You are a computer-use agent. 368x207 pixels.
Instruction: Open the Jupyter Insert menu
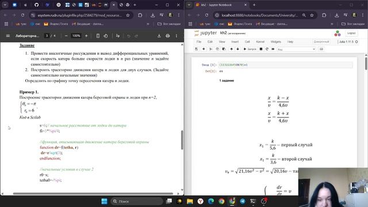point(235,41)
